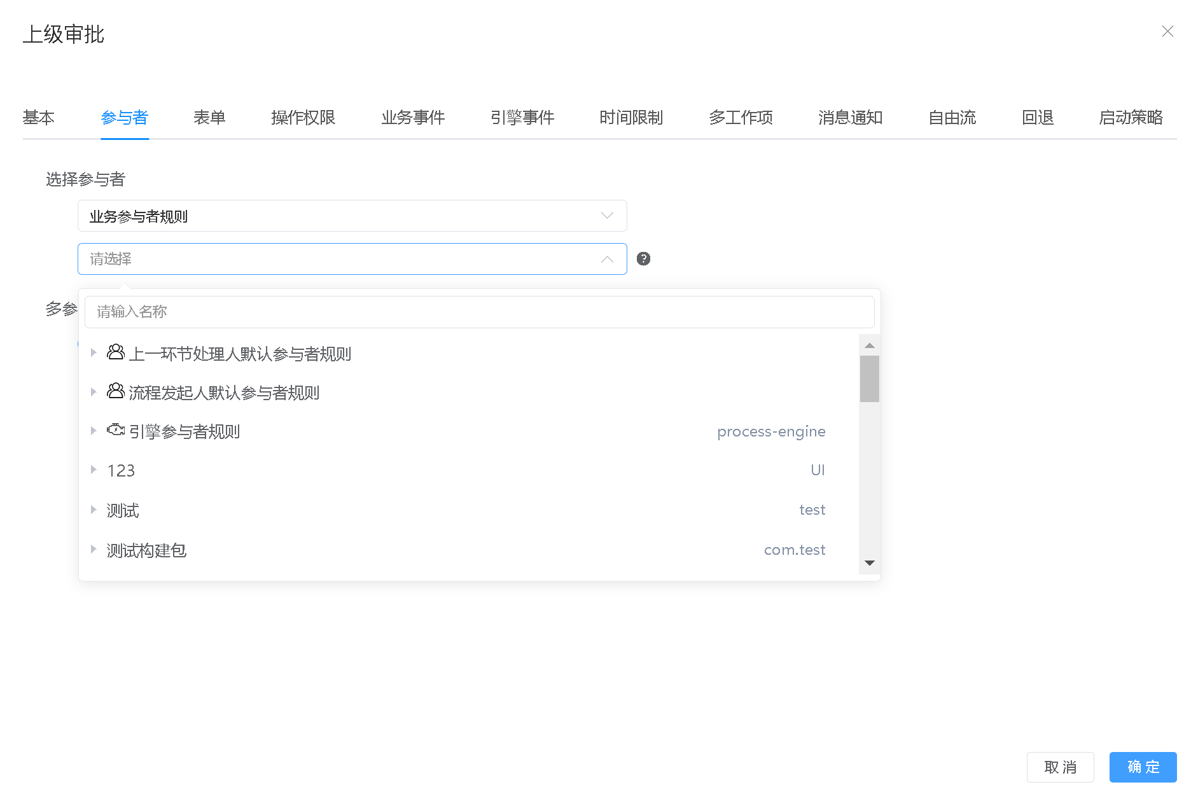Click the people icon beside 流程发起人默认参与者规则

[115, 391]
